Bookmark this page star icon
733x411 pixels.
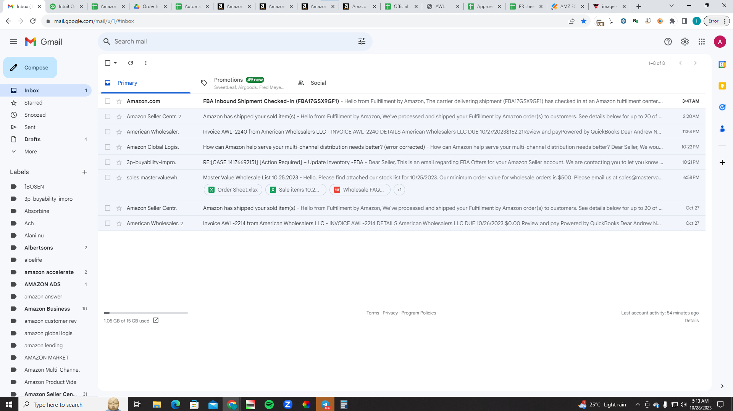tap(584, 21)
